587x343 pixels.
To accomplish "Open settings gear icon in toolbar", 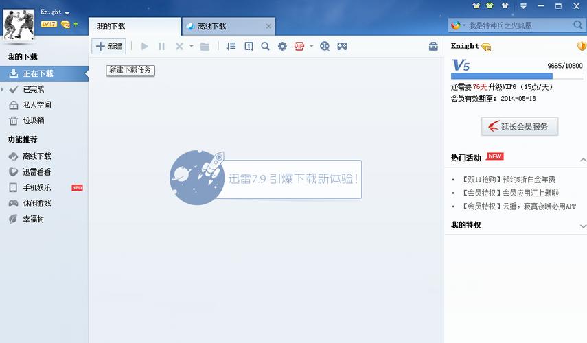I will (282, 47).
